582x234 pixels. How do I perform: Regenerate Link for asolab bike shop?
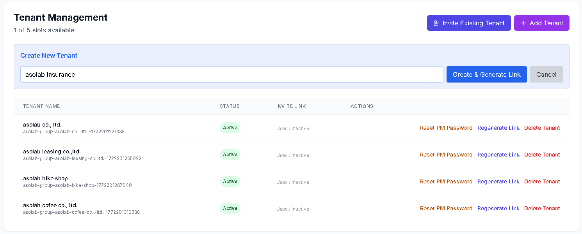click(x=498, y=181)
